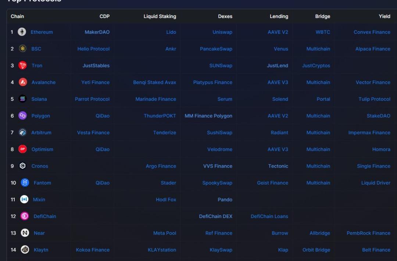The image size is (397, 261).
Task: Click the red Tron logo icon
Action: (23, 65)
